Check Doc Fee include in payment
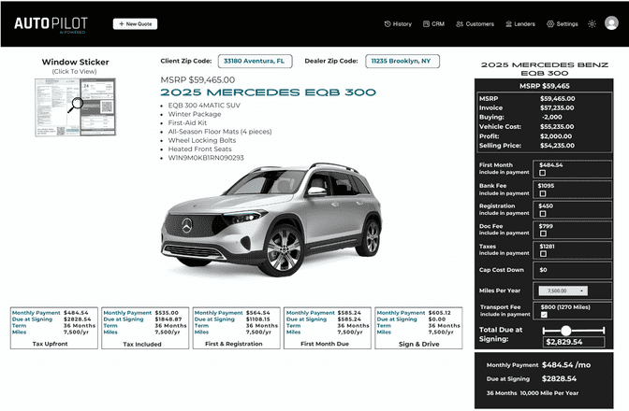629x411 pixels. pyautogui.click(x=543, y=234)
